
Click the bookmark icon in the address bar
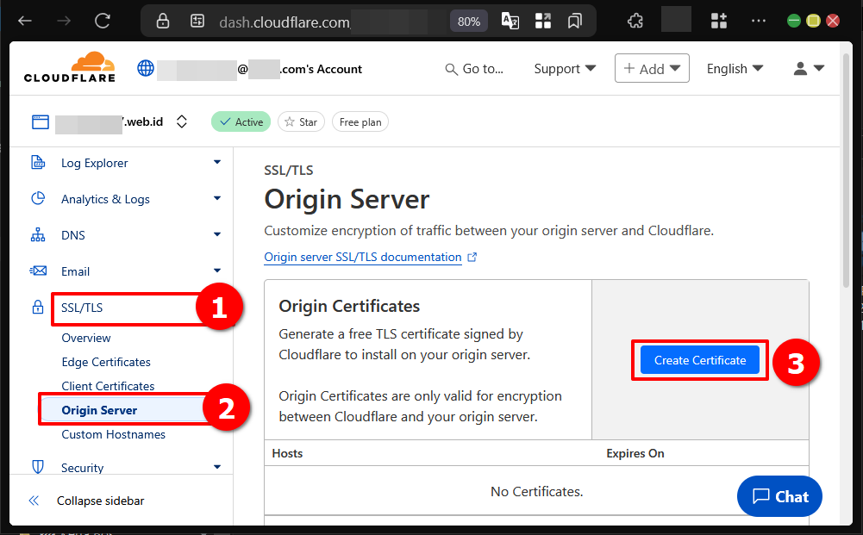point(574,21)
